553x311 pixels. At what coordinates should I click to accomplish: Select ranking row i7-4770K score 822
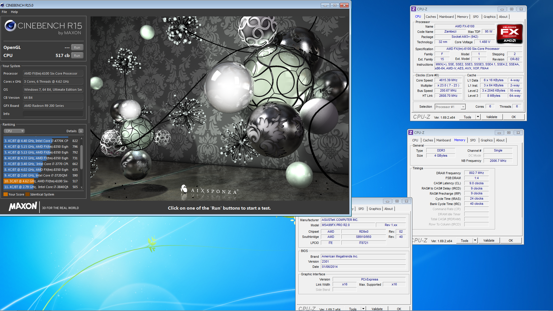tap(41, 141)
